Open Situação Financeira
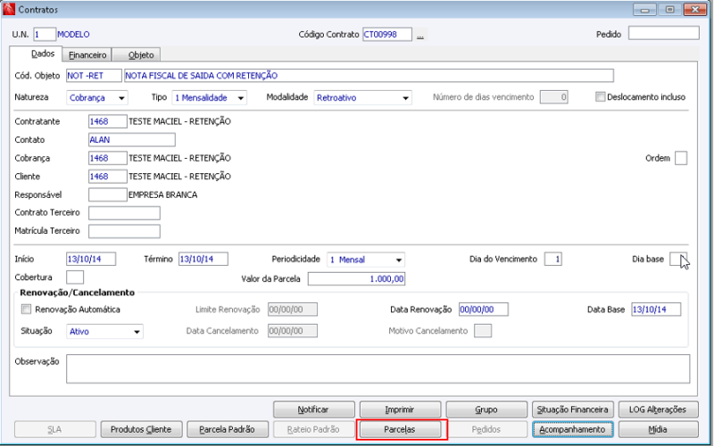Viewport: 714px width, 446px height. point(572,409)
